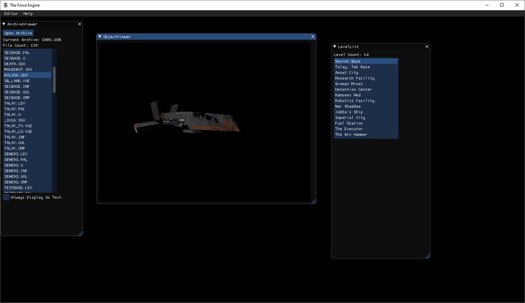Select the Jabba's Ship level

(x=366, y=112)
